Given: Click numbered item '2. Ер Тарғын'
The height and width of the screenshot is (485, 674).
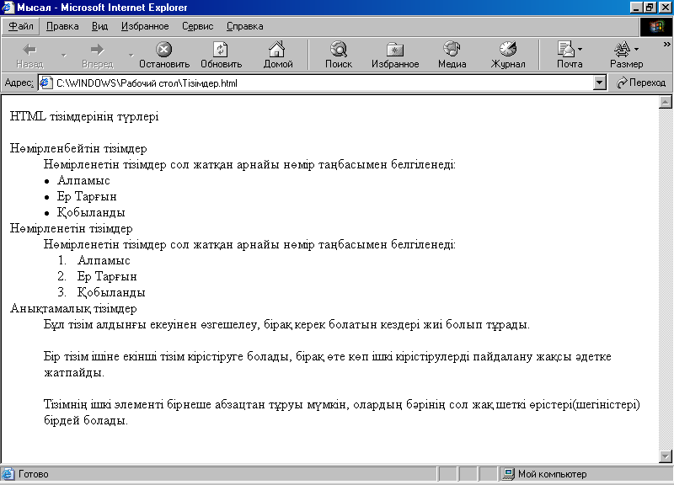Looking at the screenshot, I should point(97,276).
